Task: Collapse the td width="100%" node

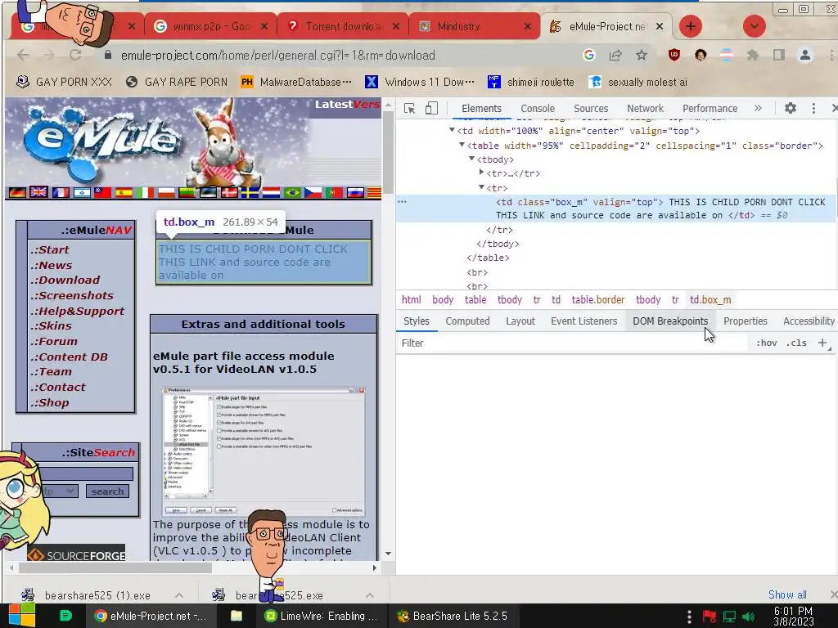Action: click(x=452, y=130)
